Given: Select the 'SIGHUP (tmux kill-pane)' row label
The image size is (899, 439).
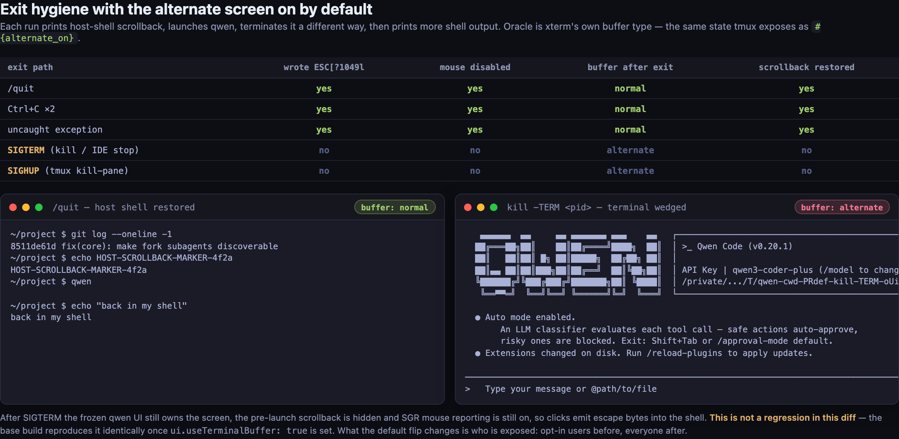Looking at the screenshot, I should click(68, 171).
